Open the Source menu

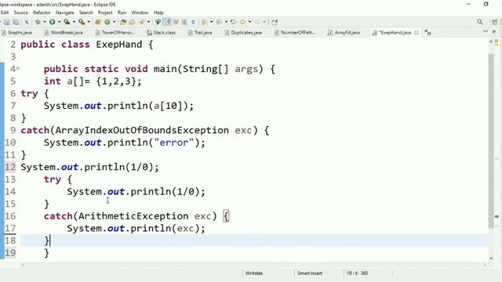pyautogui.click(x=21, y=13)
